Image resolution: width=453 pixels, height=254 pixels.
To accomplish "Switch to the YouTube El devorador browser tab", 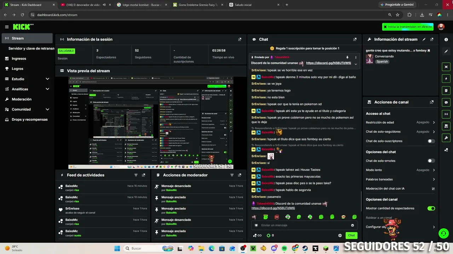I will click(85, 5).
